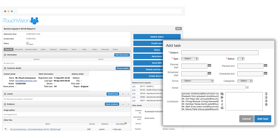
Task: Expand the arrow next to Relationship plus
Action: [128, 94]
